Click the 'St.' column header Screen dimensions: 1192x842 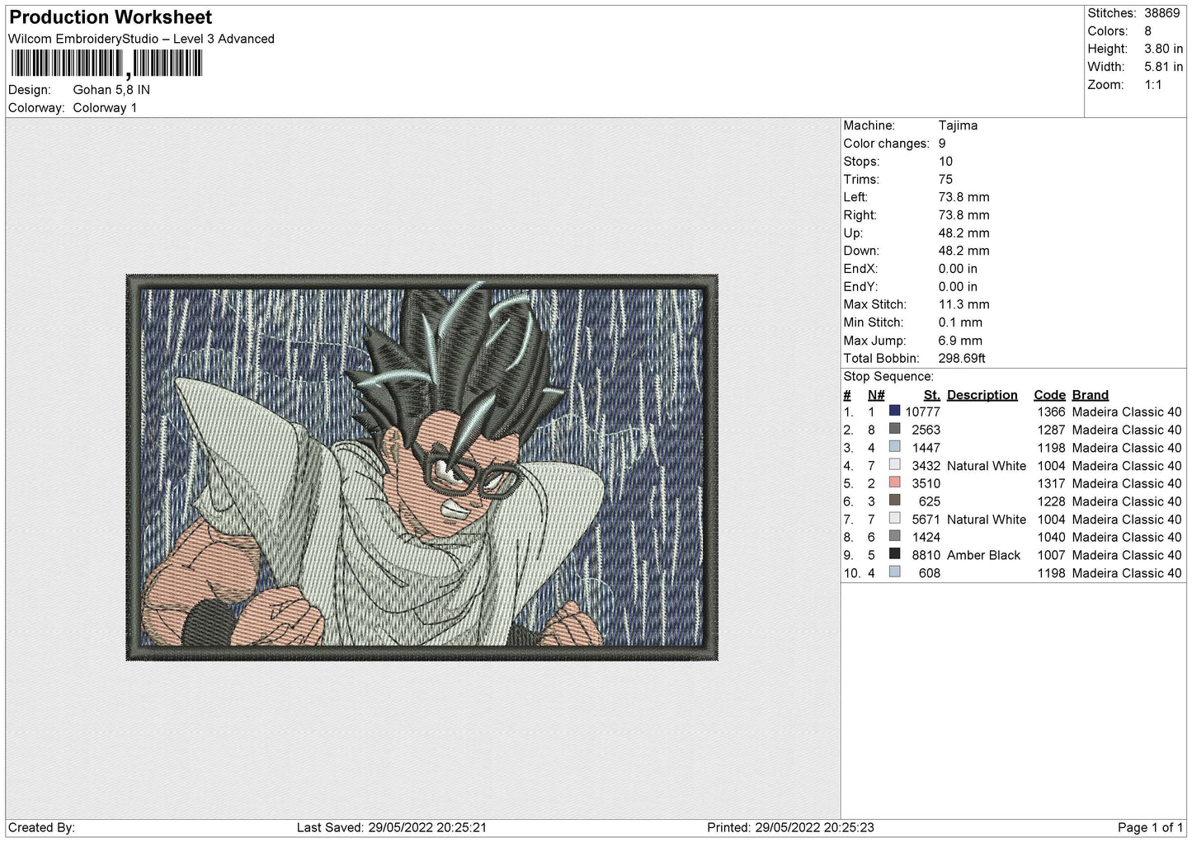point(932,395)
